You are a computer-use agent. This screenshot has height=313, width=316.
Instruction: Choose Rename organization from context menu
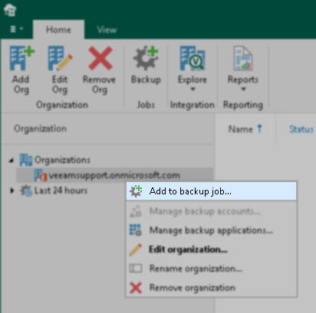212,269
